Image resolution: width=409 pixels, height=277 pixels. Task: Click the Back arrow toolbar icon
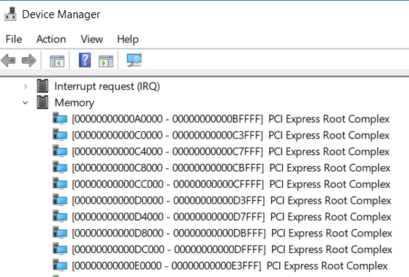pos(9,60)
